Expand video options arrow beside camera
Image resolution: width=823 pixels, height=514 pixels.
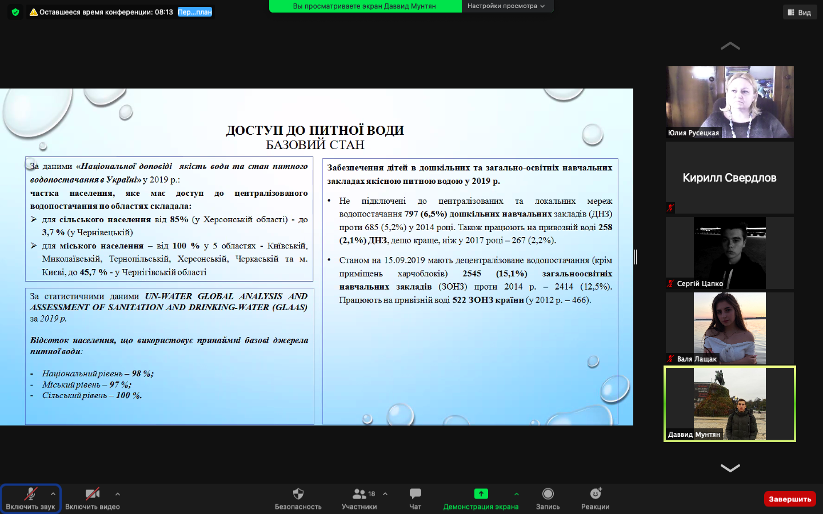(118, 494)
